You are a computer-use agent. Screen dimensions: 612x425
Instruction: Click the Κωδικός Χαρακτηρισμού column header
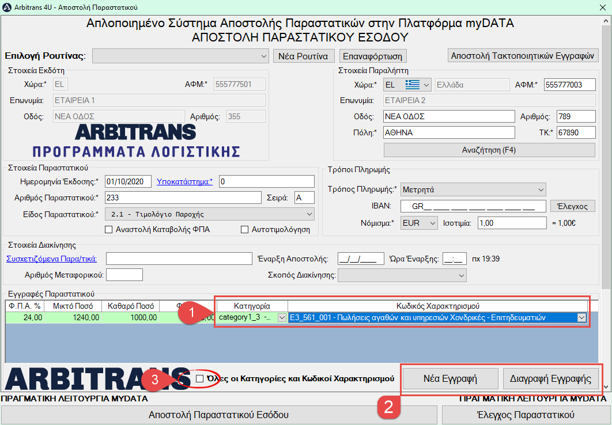pyautogui.click(x=437, y=306)
